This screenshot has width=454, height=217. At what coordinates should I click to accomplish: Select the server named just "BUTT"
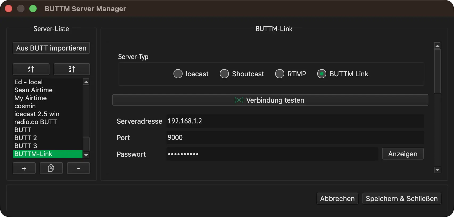[48, 130]
